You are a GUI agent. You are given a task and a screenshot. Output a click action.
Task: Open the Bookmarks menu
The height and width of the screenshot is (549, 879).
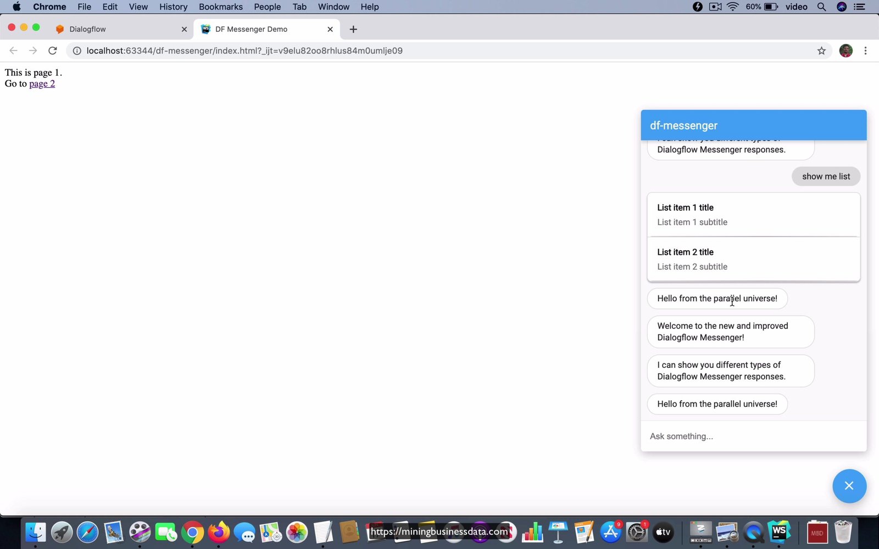[x=220, y=7]
